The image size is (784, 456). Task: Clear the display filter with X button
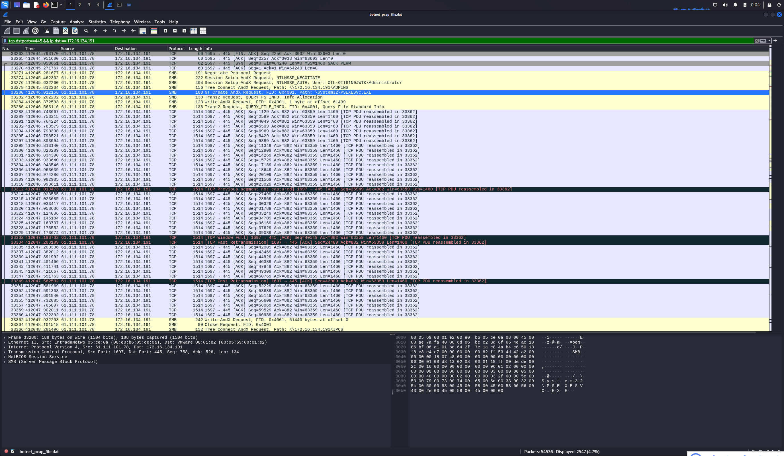[x=756, y=41]
